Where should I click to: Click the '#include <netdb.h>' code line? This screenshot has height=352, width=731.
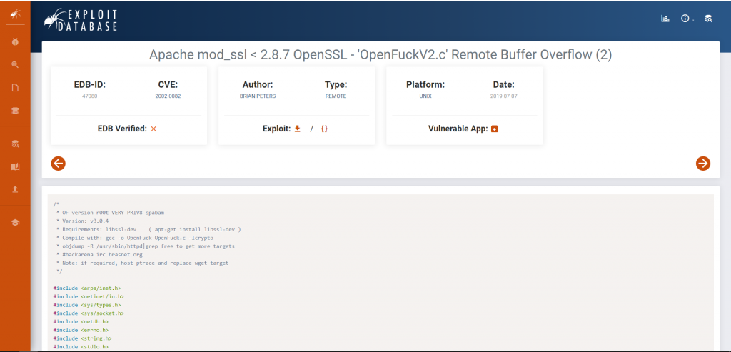(81, 322)
